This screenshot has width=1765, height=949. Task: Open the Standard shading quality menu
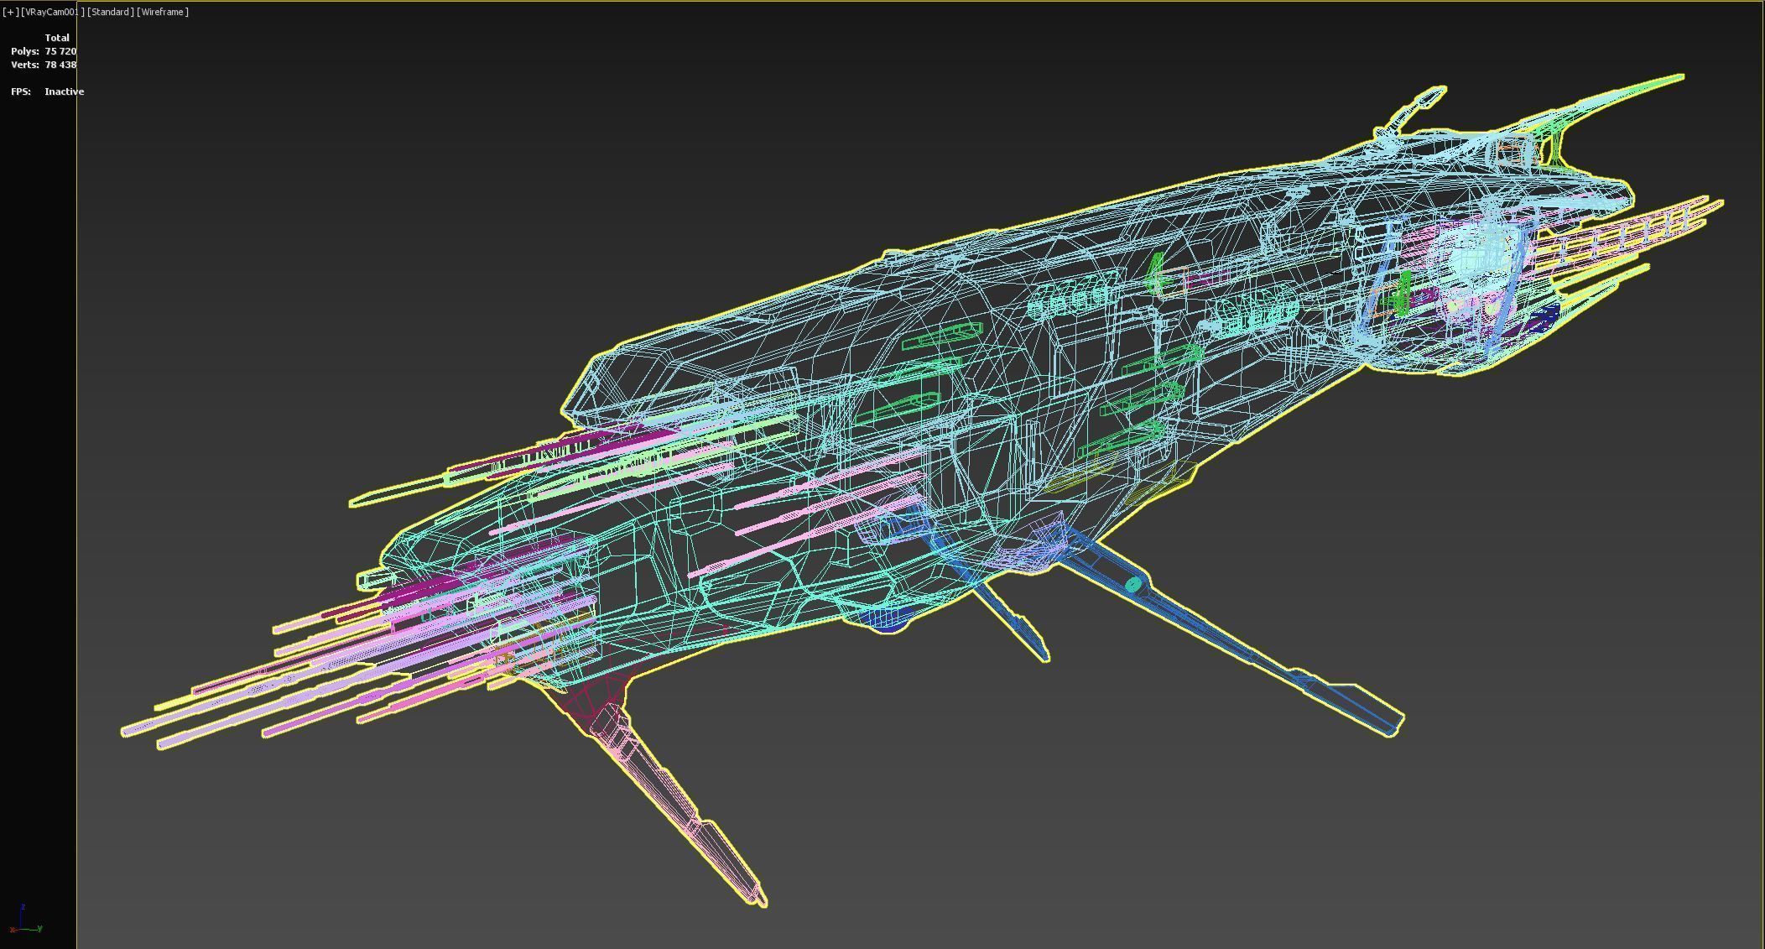click(x=111, y=12)
